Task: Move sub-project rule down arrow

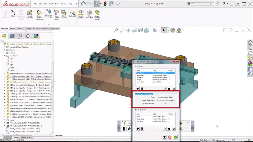Action: point(142,129)
